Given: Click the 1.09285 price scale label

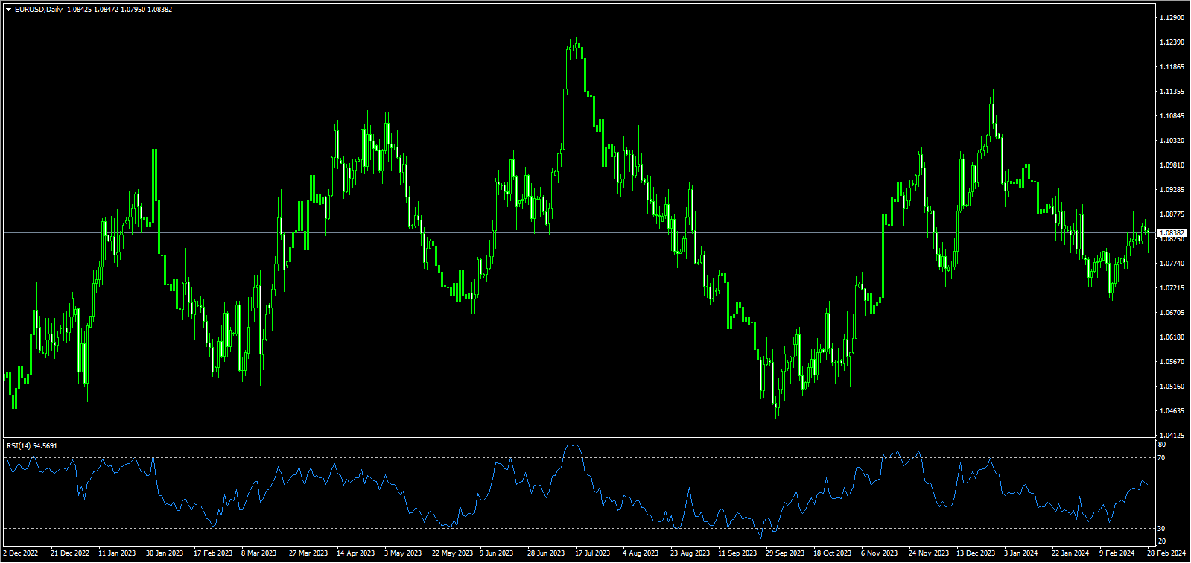Looking at the screenshot, I should 1172,190.
